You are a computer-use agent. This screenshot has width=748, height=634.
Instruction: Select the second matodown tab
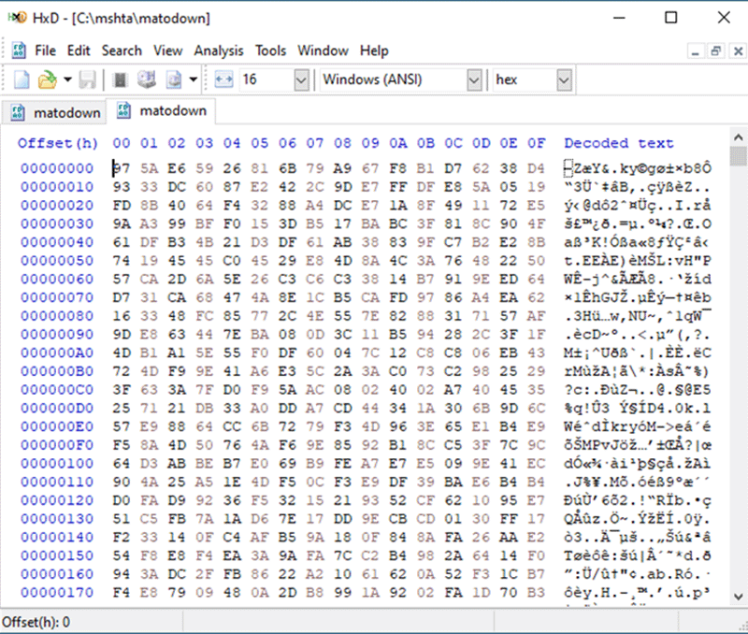pyautogui.click(x=160, y=110)
